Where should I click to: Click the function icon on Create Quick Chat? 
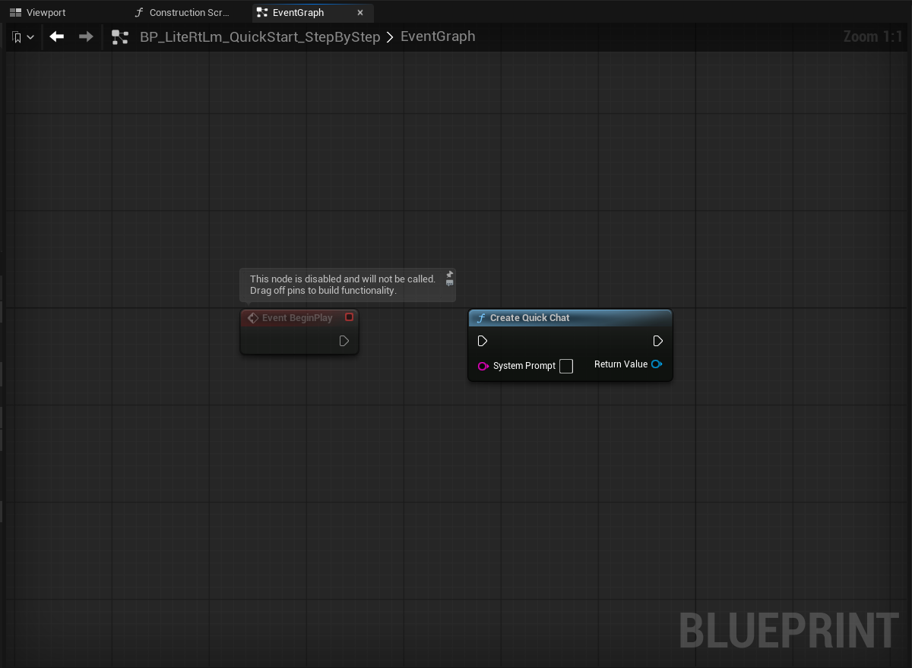[480, 318]
